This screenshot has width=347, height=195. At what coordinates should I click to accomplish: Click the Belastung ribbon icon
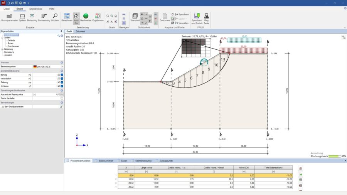pyautogui.click(x=32, y=17)
